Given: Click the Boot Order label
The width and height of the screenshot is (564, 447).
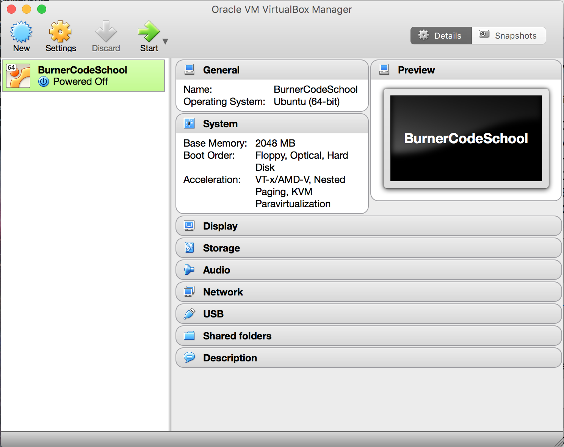Looking at the screenshot, I should click(209, 155).
